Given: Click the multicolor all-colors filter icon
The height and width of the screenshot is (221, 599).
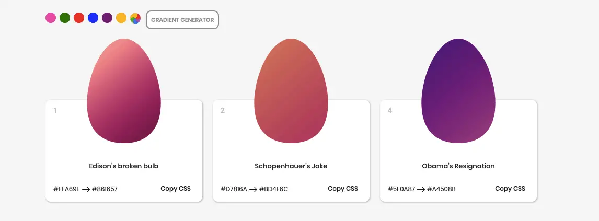Looking at the screenshot, I should 135,18.
